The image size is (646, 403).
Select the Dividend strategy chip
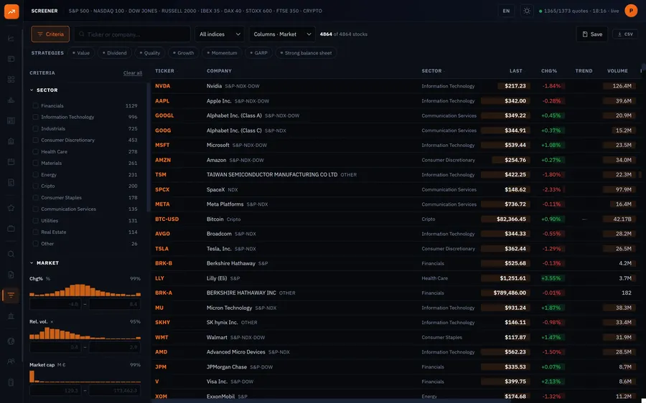[x=115, y=52]
